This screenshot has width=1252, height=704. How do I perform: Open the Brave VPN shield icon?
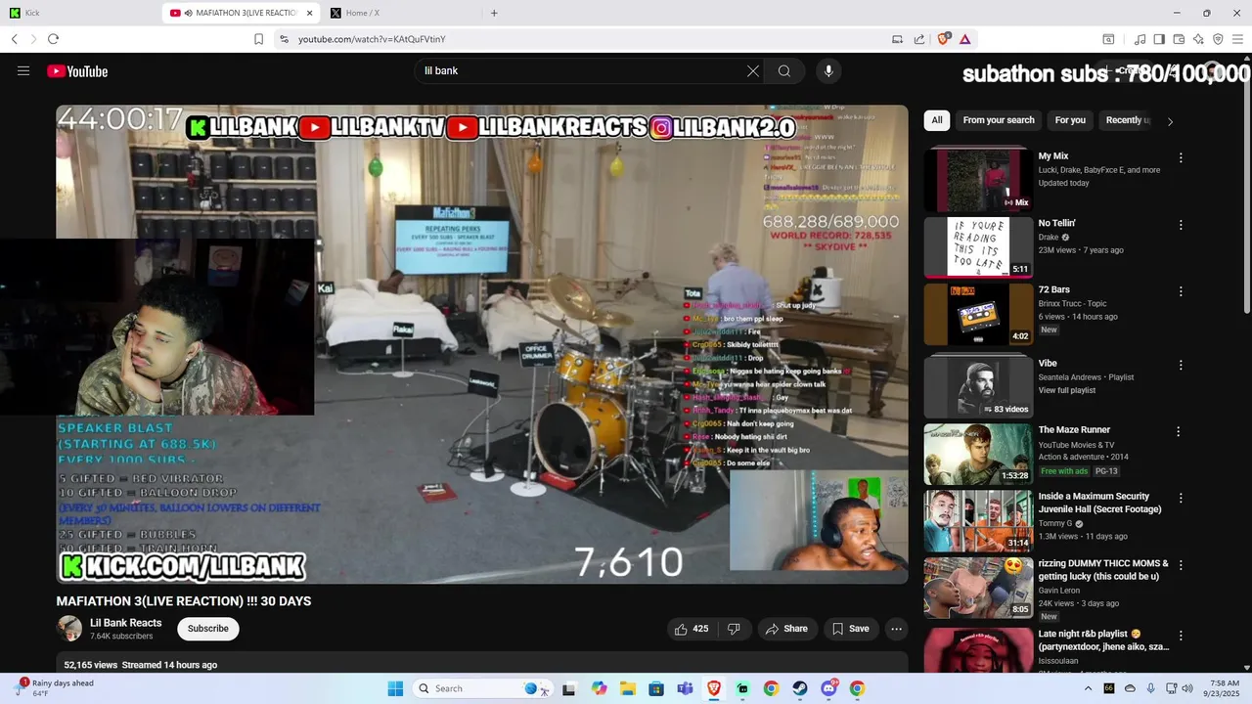pyautogui.click(x=1218, y=39)
